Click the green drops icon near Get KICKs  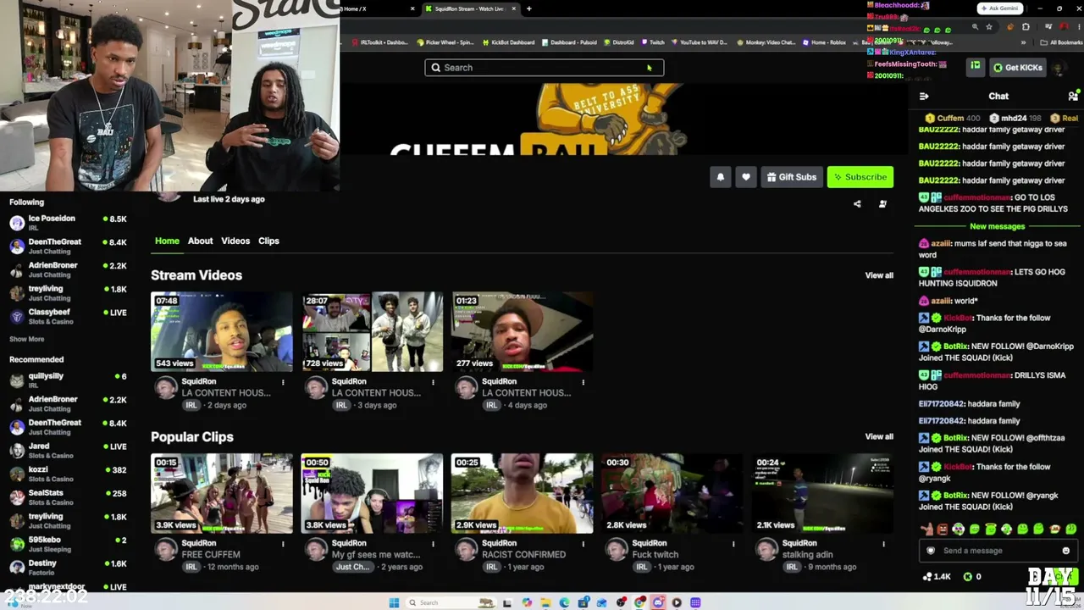[976, 67]
